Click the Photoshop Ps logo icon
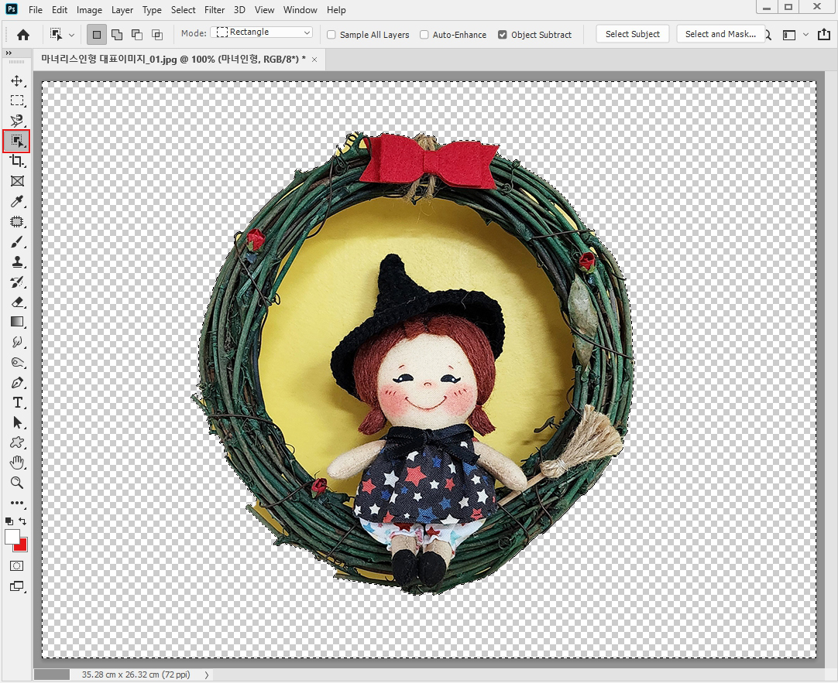 pos(11,9)
